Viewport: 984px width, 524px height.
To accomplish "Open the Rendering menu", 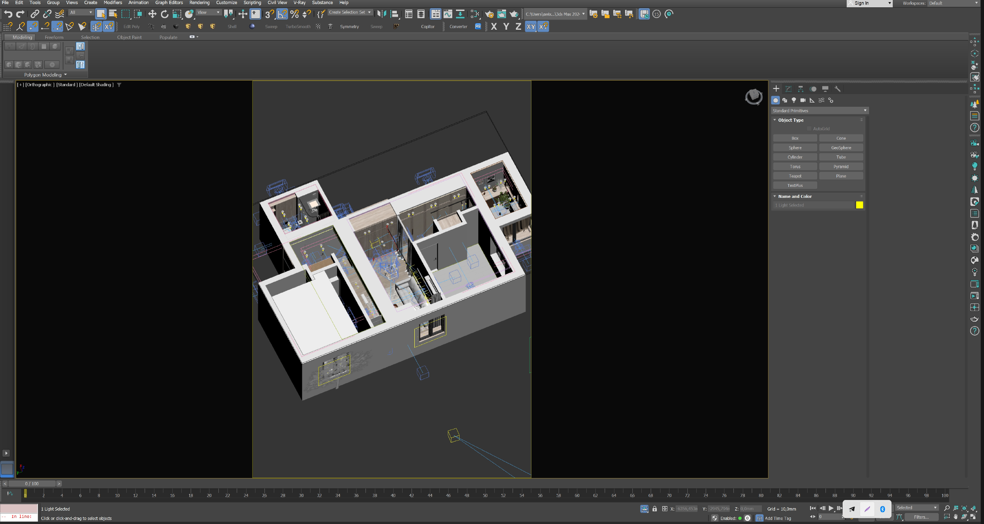I will point(199,3).
